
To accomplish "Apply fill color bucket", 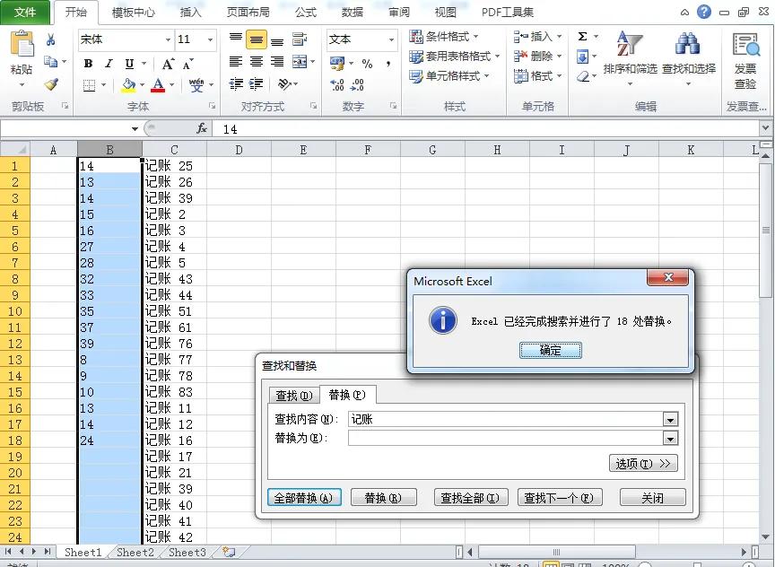I will tap(128, 85).
